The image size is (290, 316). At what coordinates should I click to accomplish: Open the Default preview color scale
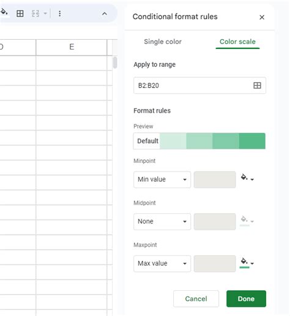(199, 141)
